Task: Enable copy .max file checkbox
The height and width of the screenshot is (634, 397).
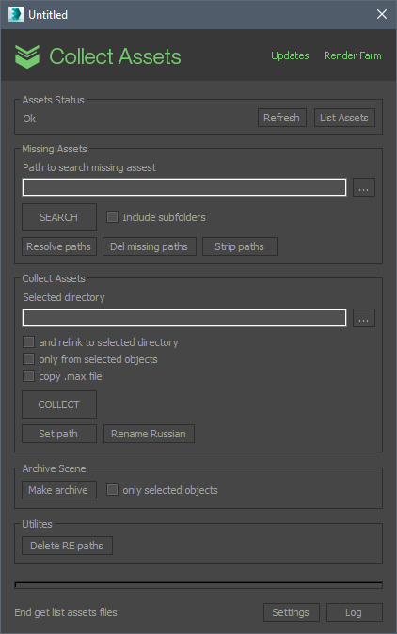Action: pyautogui.click(x=28, y=376)
